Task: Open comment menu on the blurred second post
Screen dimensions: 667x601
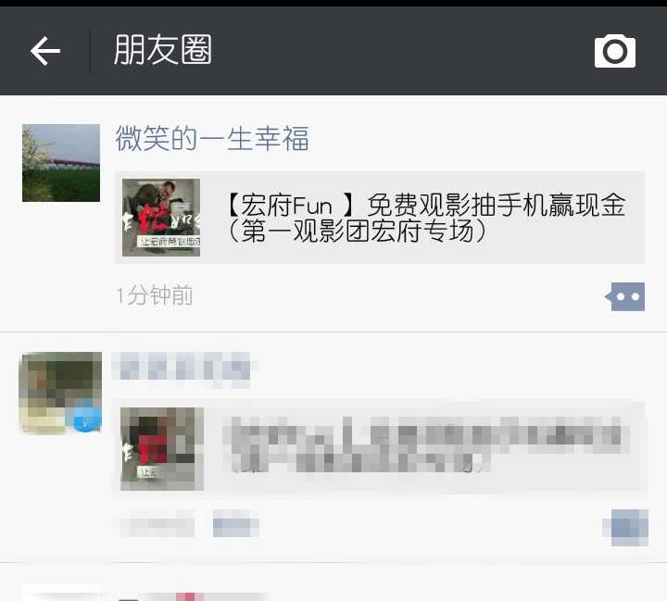Action: 625,527
